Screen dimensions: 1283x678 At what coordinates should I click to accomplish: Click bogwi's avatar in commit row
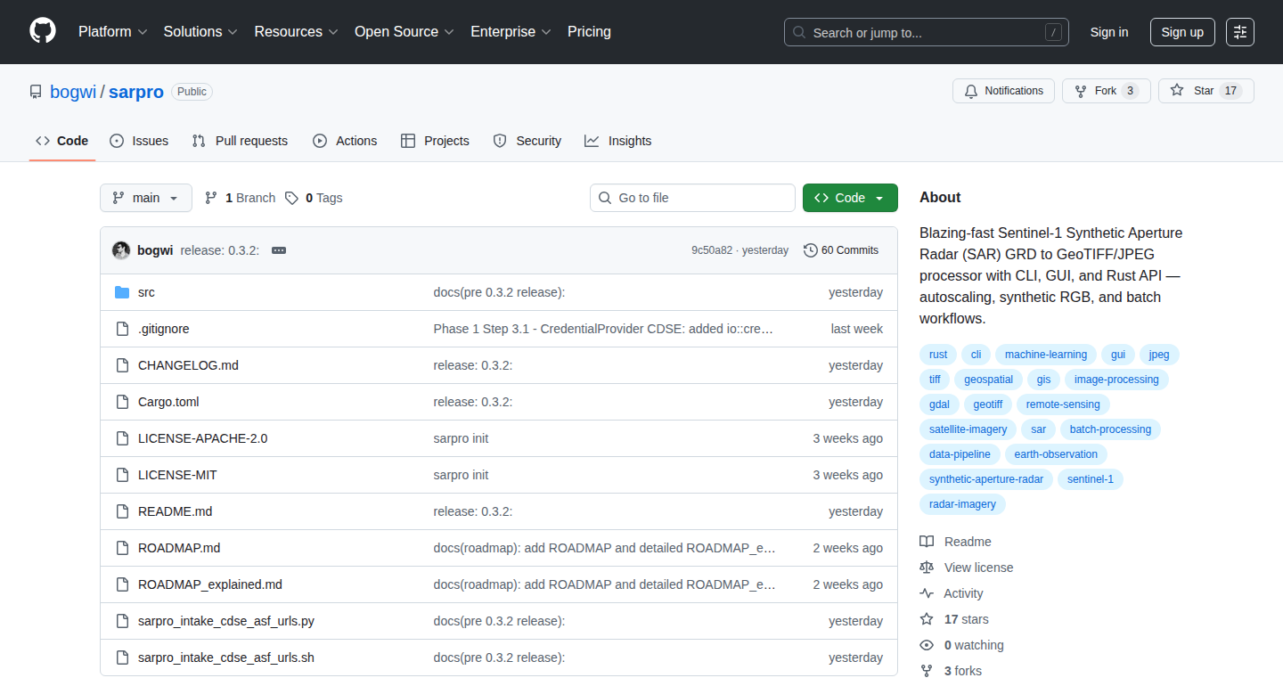click(x=121, y=250)
